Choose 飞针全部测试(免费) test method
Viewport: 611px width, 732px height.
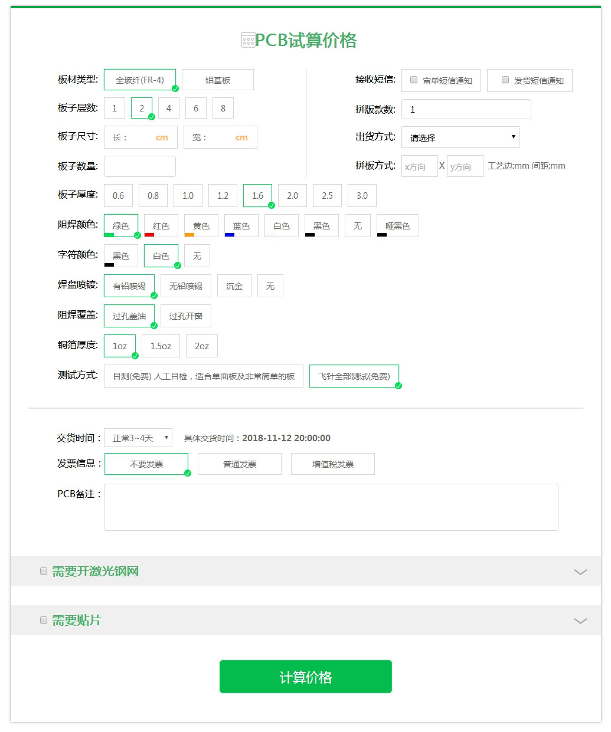354,376
